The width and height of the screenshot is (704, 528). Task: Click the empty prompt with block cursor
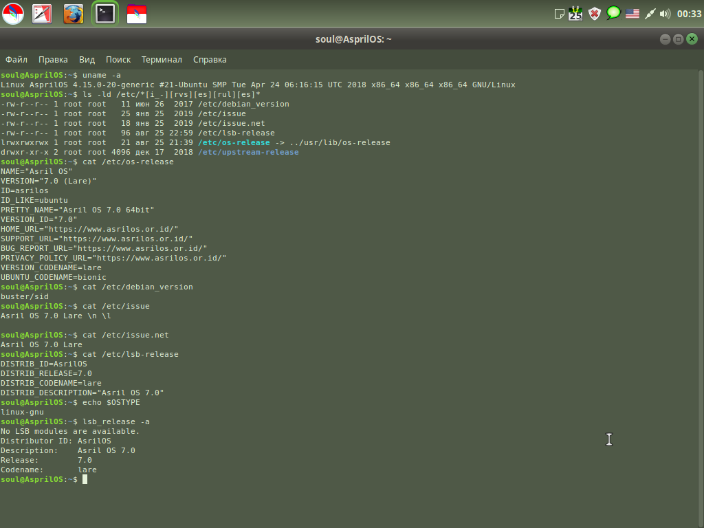(43, 479)
